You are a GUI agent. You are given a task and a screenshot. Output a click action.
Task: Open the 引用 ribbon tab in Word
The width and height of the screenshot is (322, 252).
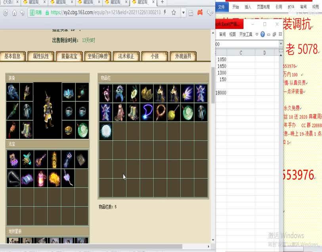279,7
